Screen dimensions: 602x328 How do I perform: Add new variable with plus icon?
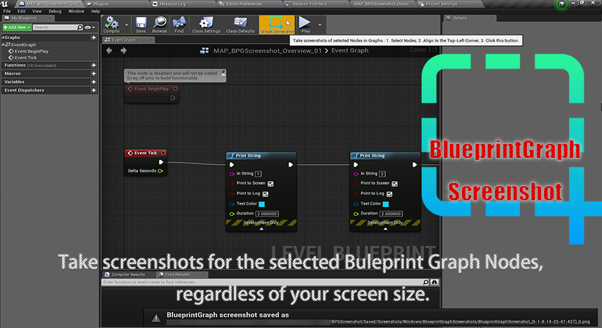coord(94,82)
